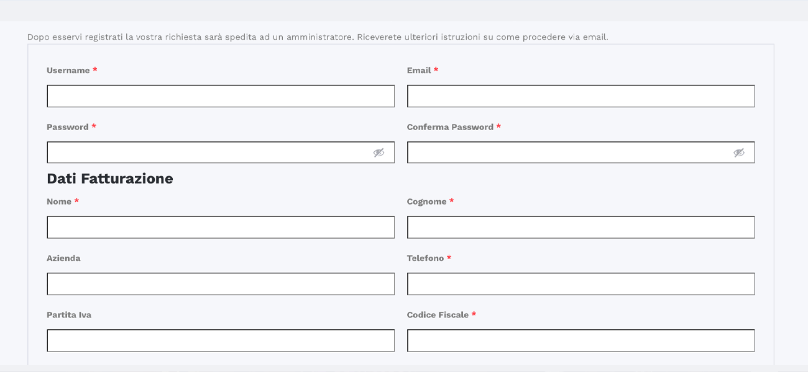Screen dimensions: 808x372
Task: Click the 'Partita Iva' label text
Action: 69,315
